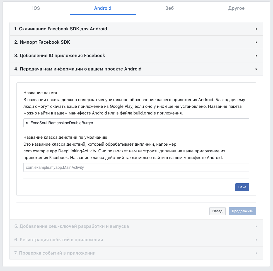
Task: Click arrow next to step 7 Проверка событий
Action: coord(256,253)
